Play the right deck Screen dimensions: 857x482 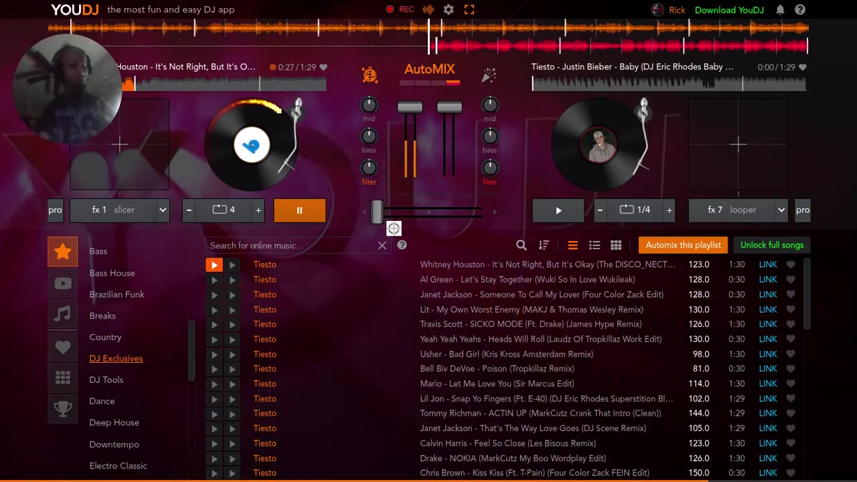pyautogui.click(x=558, y=210)
